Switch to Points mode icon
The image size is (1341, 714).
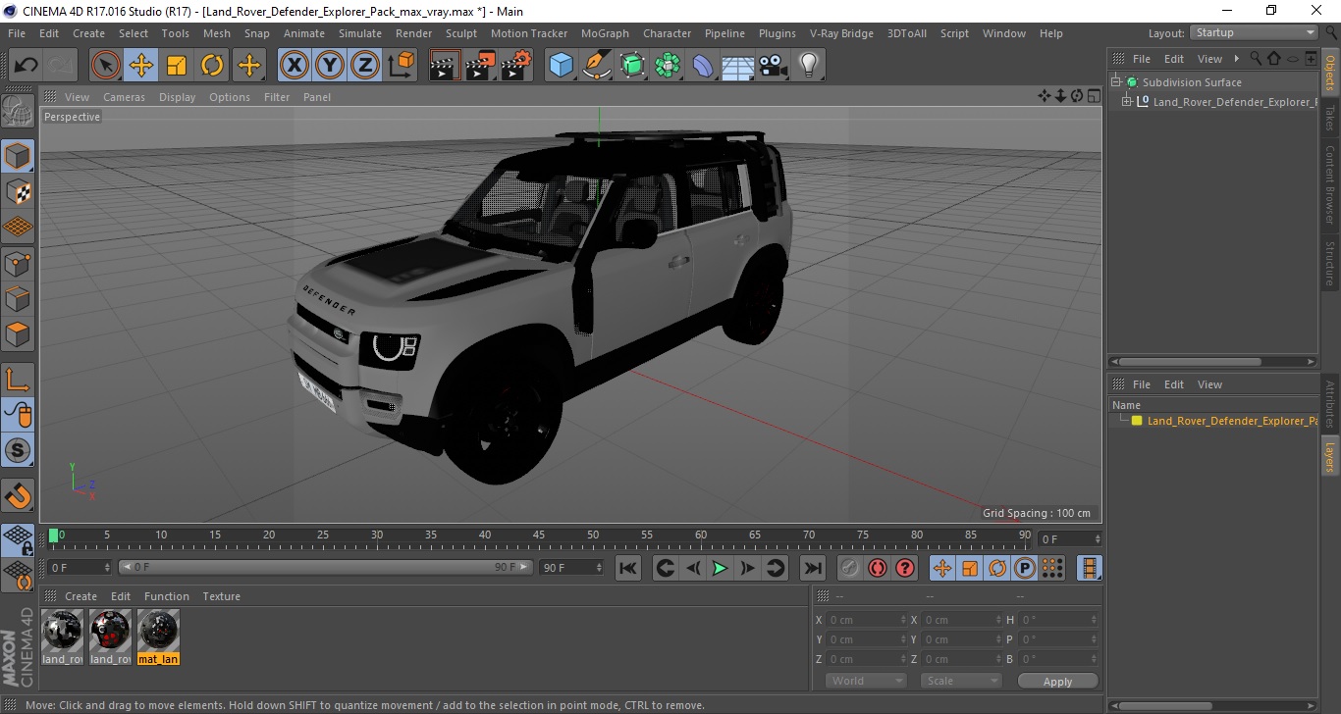pos(18,263)
